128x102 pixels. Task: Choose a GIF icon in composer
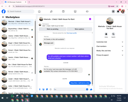pos(51,89)
